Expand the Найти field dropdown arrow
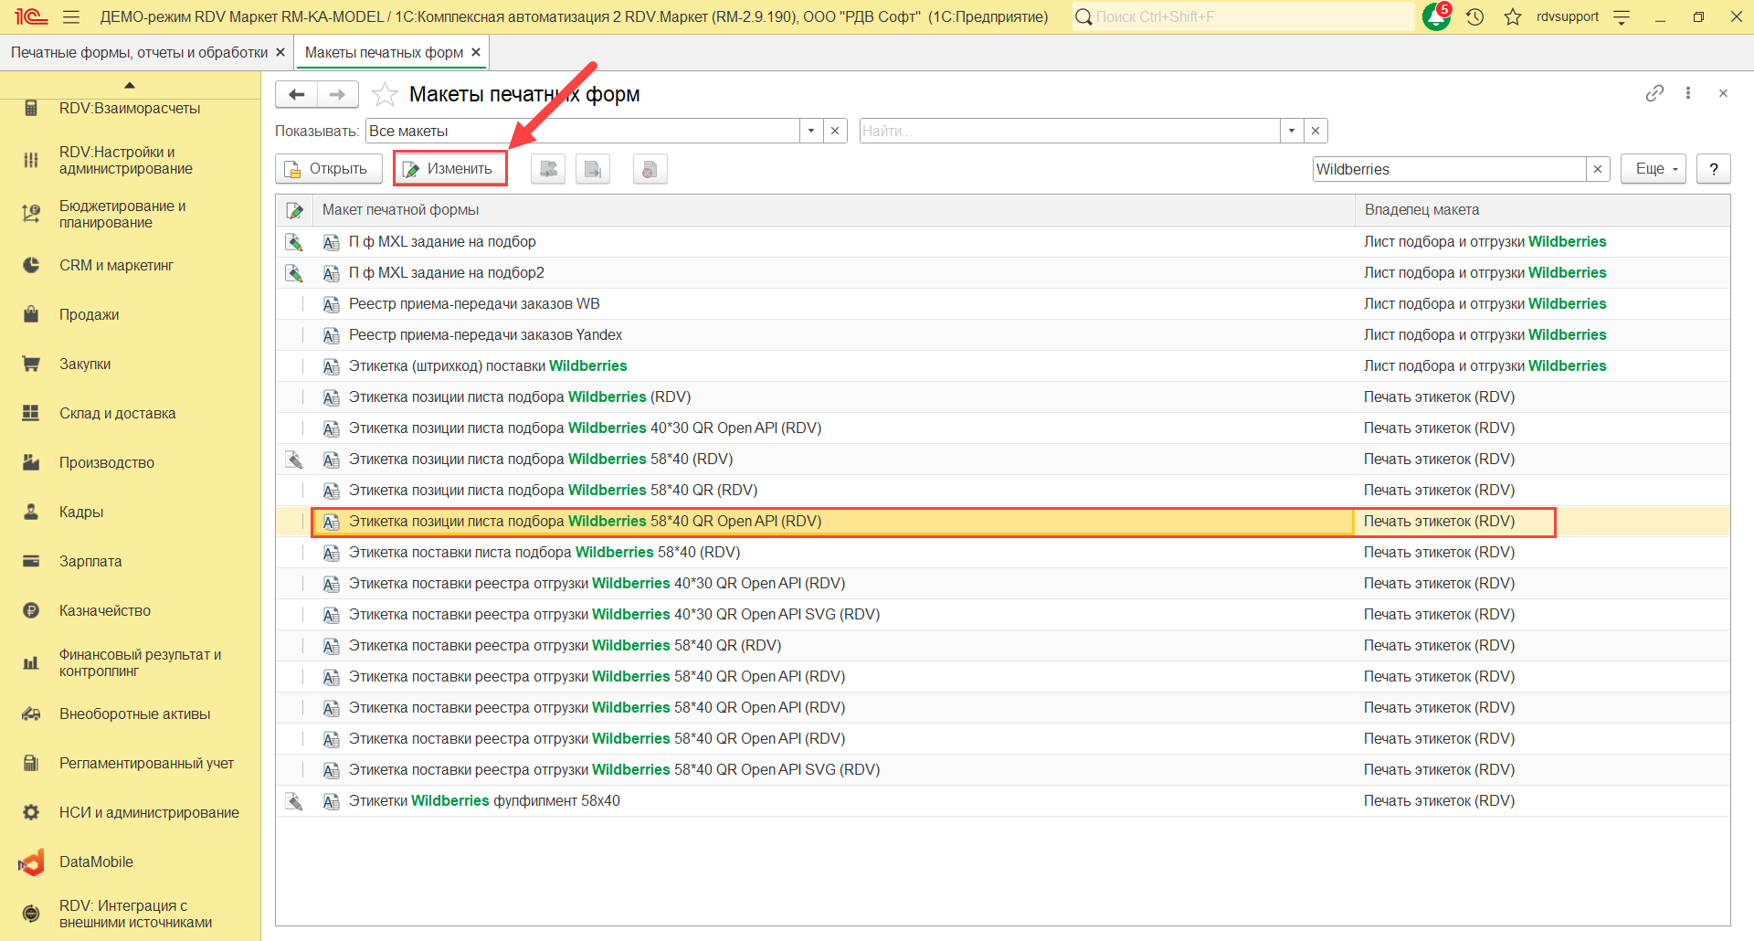The height and width of the screenshot is (941, 1754). (1292, 131)
